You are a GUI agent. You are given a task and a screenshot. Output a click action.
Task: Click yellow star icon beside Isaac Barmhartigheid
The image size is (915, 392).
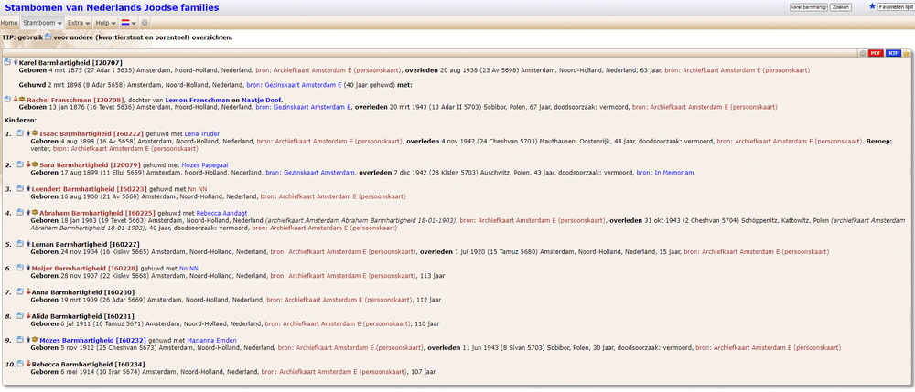35,133
